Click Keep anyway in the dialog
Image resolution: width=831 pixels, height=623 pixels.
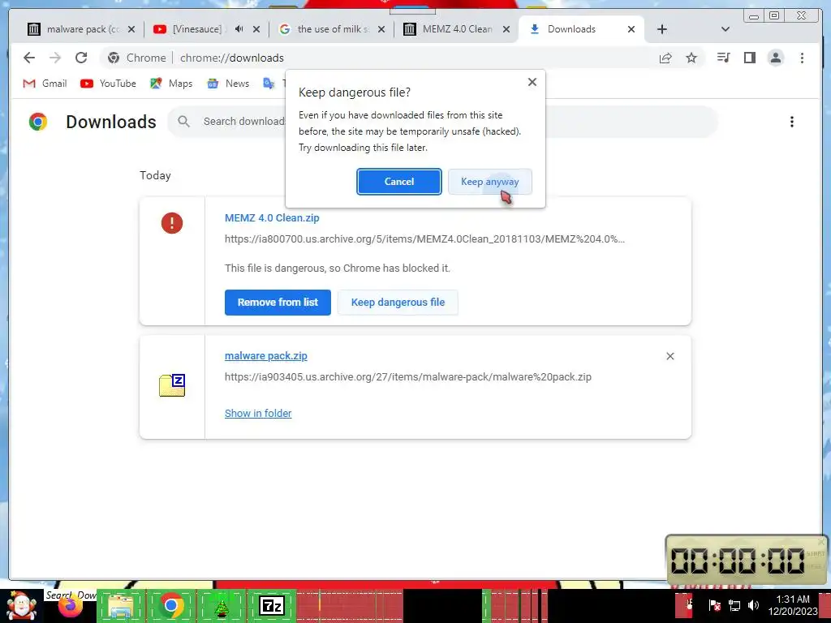[x=489, y=182]
